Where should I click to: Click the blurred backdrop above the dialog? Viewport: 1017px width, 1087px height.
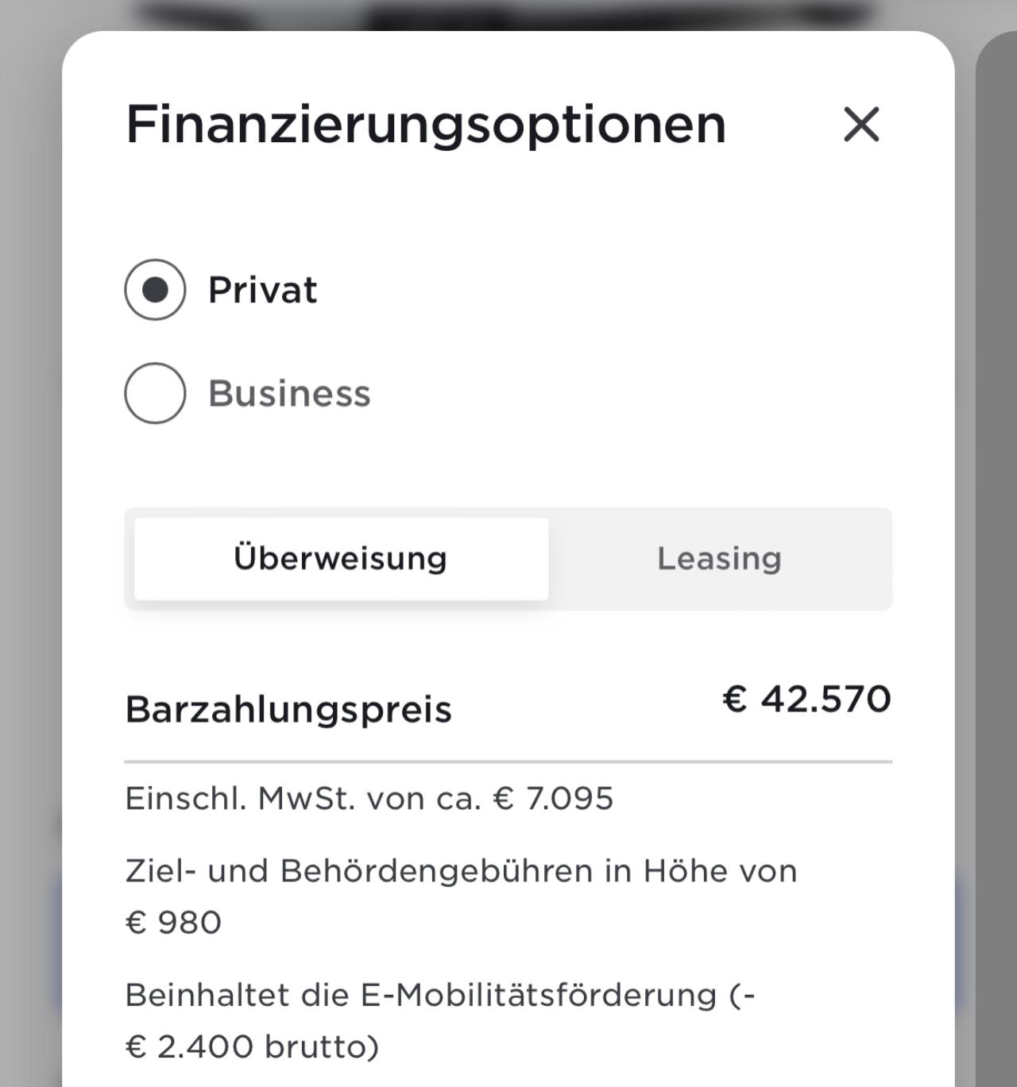coord(508,14)
